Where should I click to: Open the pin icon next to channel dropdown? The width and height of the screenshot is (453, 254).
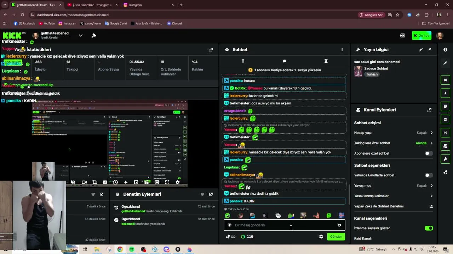(94, 35)
